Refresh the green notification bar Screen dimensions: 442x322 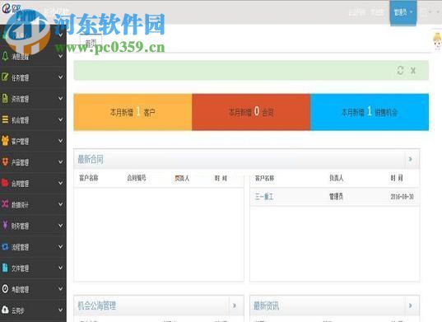(400, 70)
